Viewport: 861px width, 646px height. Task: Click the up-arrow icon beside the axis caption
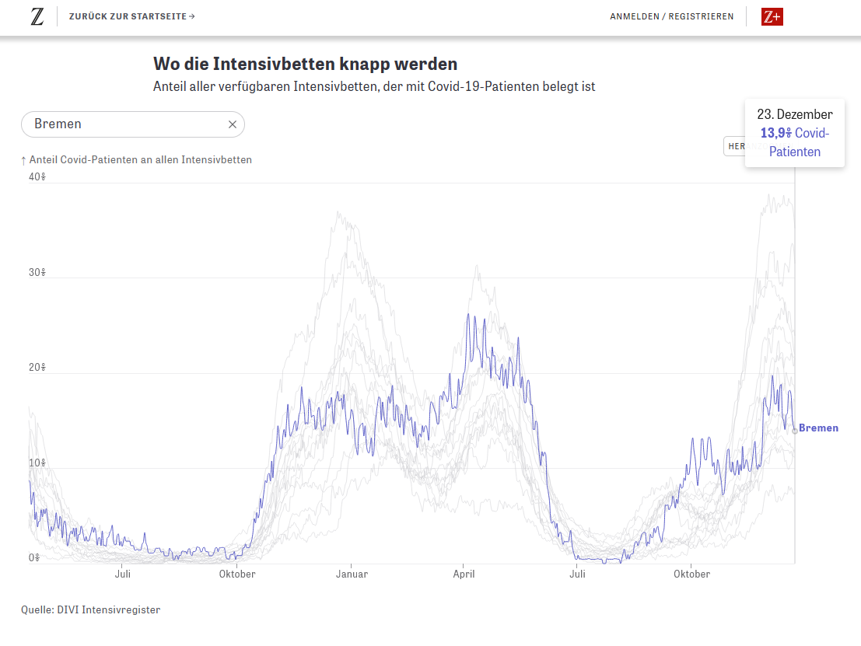[x=23, y=160]
